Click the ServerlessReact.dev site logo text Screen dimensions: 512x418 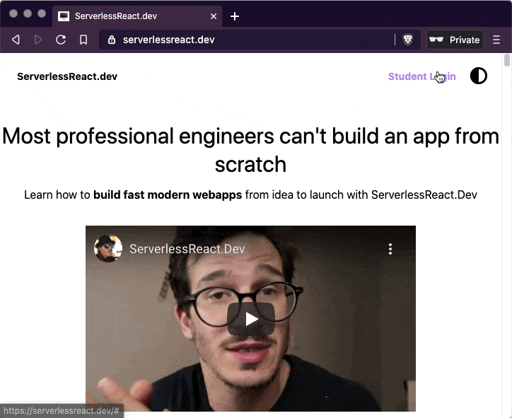point(67,76)
